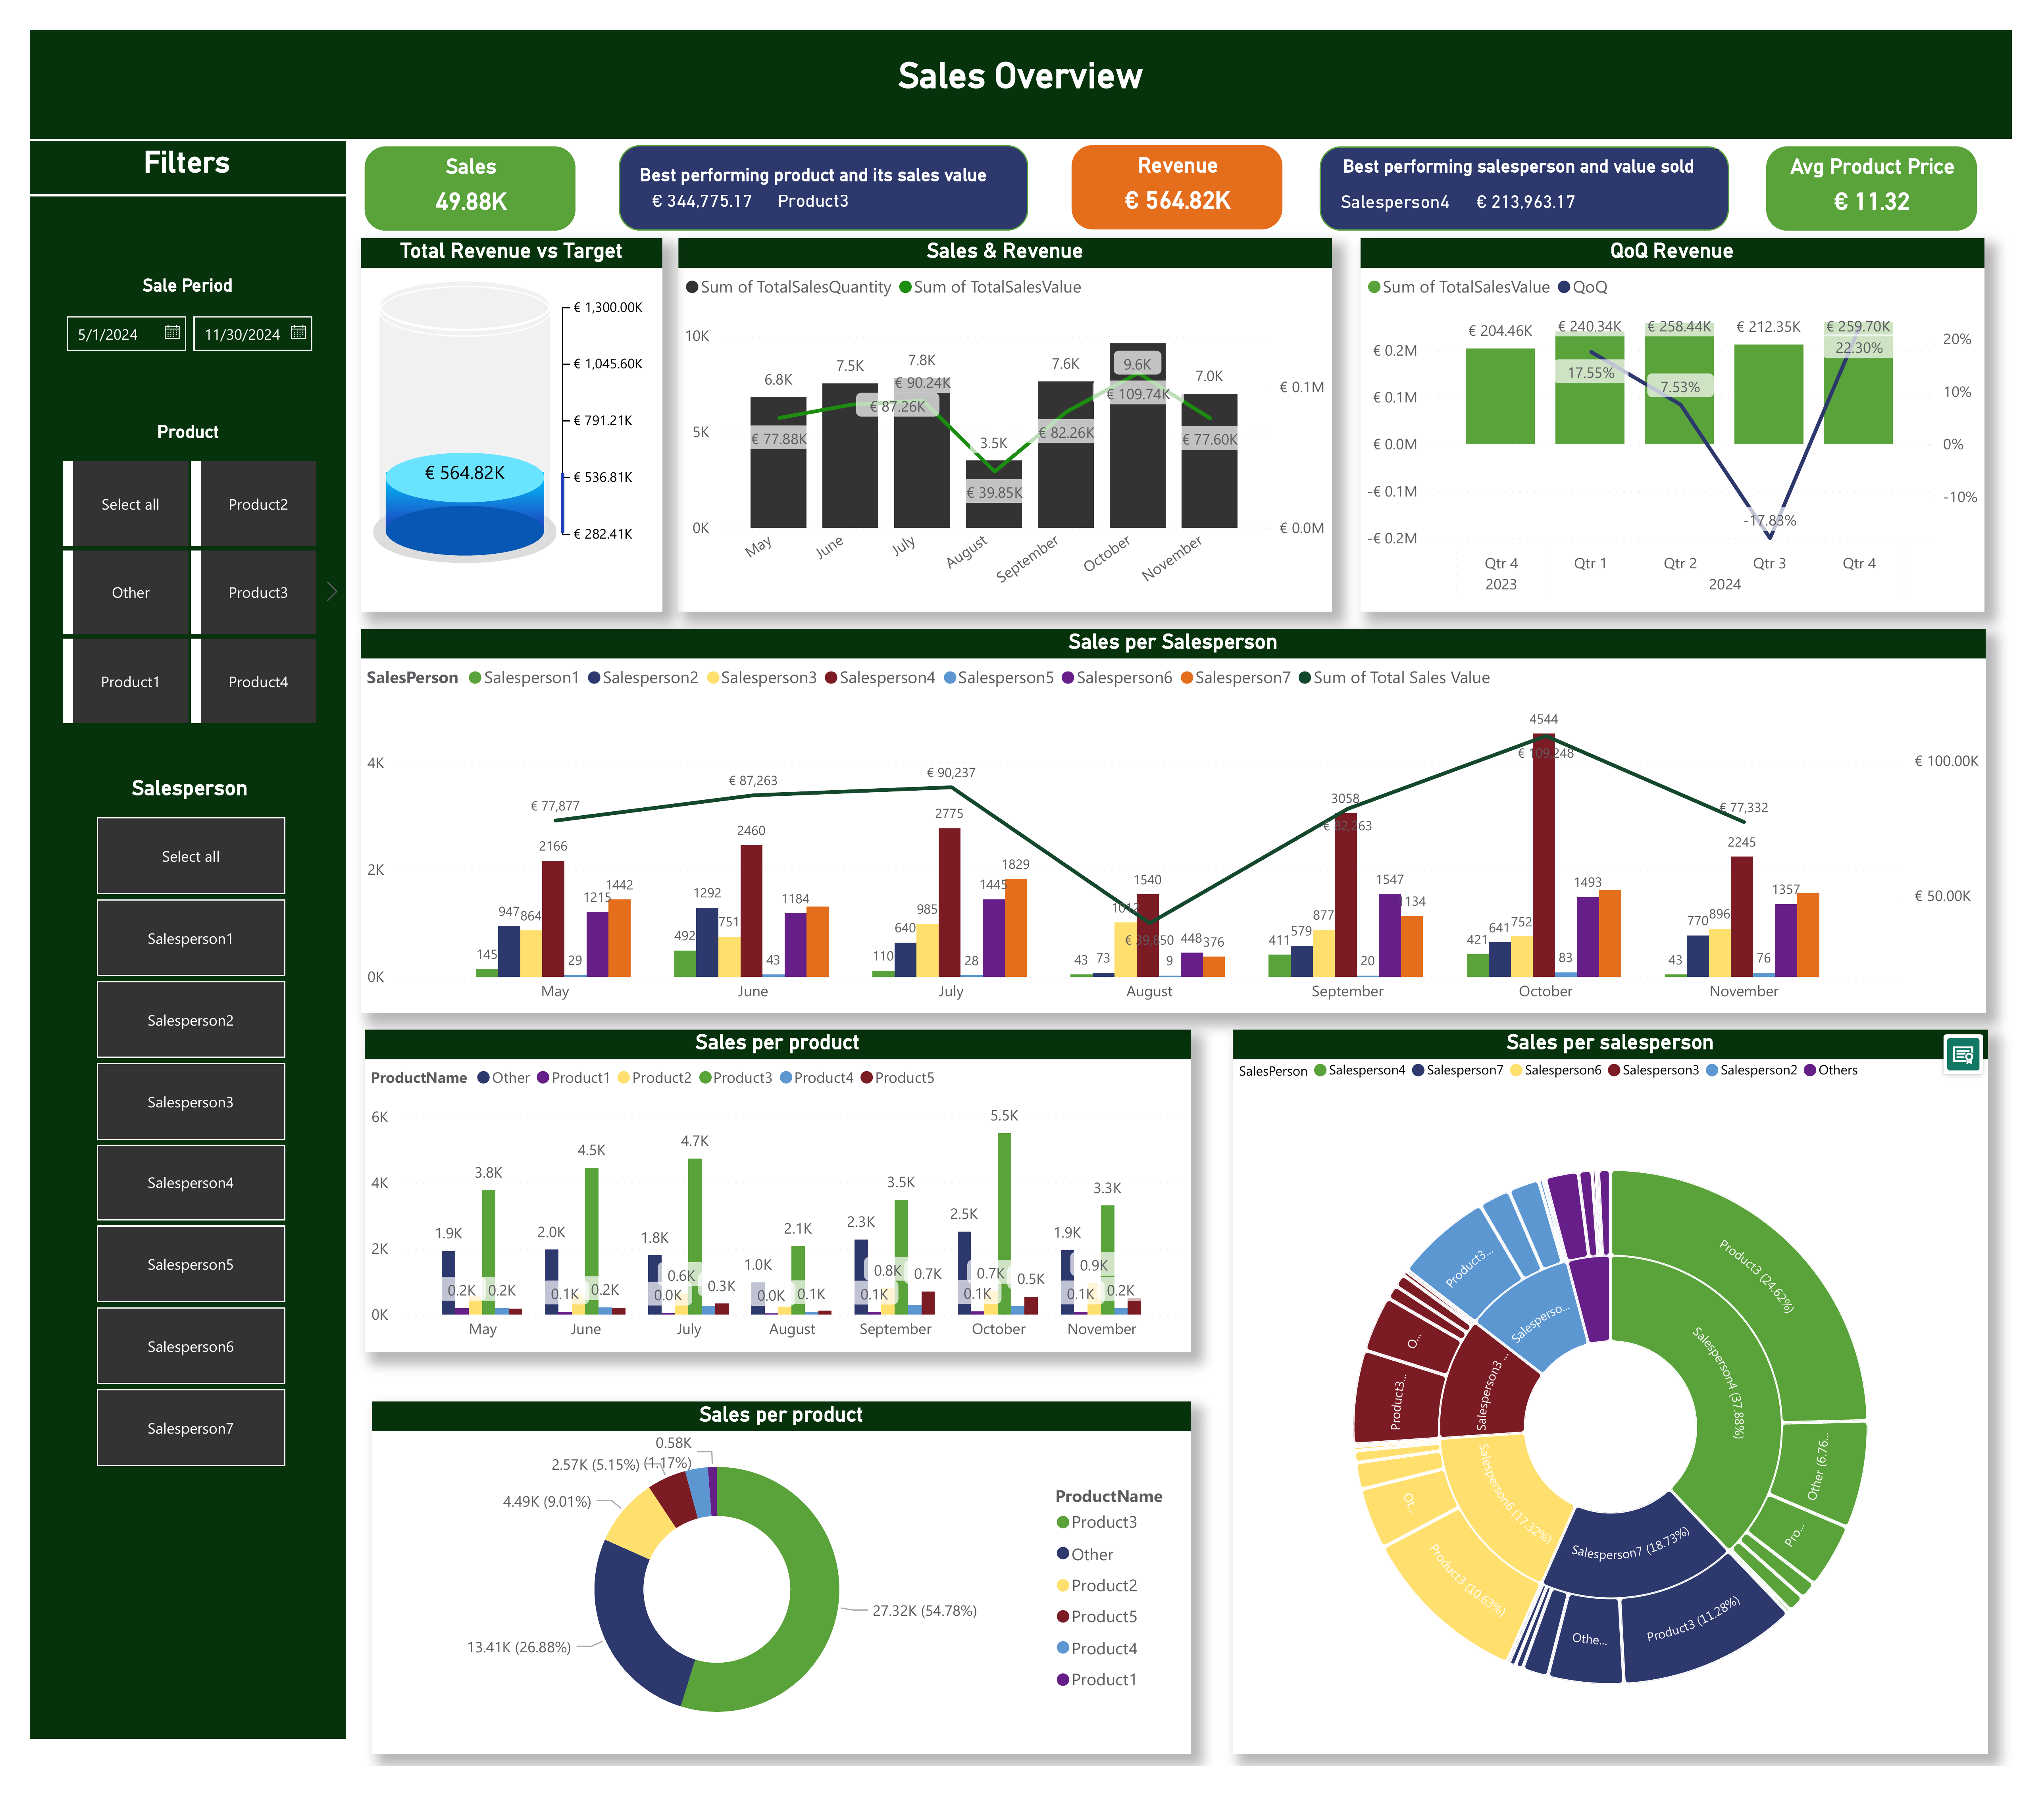This screenshot has height=1796, width=2044.
Task: Click the Salesperson7 orange legend marker
Action: coord(1187,678)
